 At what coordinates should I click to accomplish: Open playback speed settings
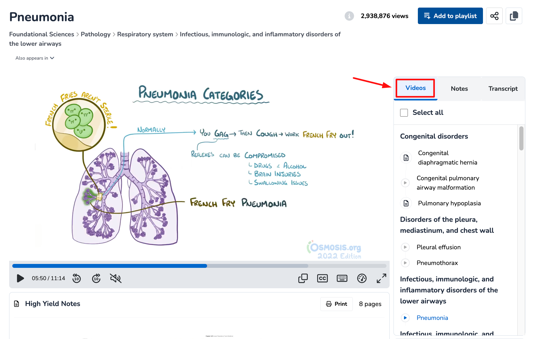click(x=362, y=278)
